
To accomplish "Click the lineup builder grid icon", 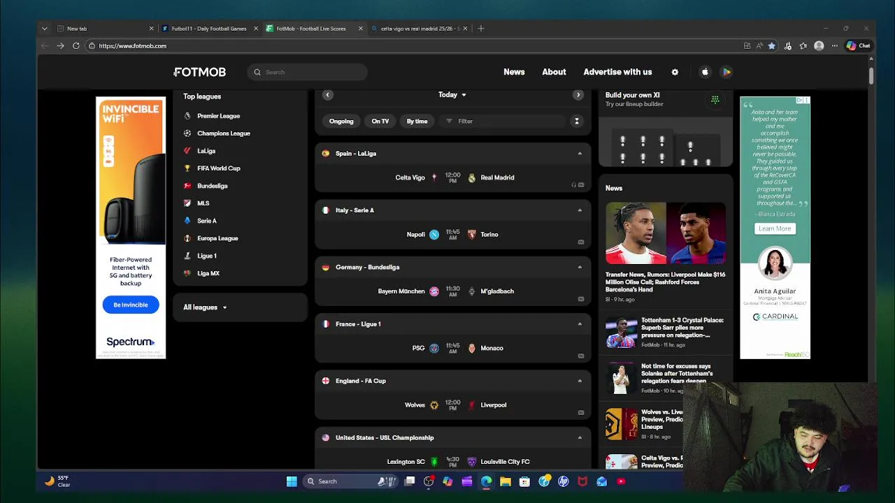I will click(x=715, y=100).
